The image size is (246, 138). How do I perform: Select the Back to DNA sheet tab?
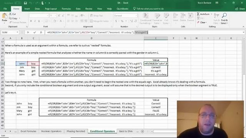tap(126, 131)
